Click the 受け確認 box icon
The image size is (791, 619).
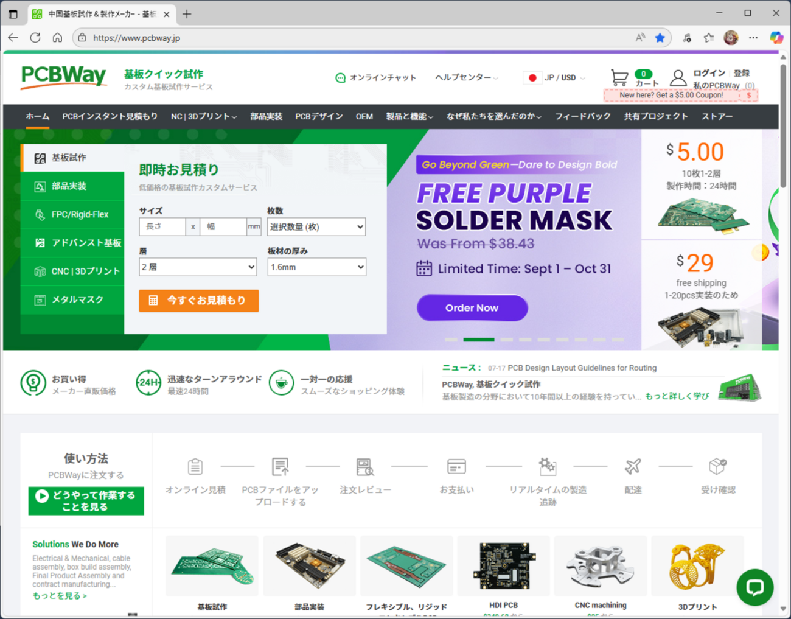pyautogui.click(x=718, y=467)
